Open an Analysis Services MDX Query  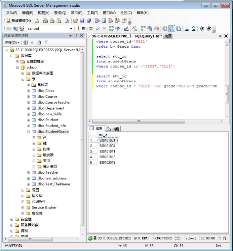[x=45, y=21]
